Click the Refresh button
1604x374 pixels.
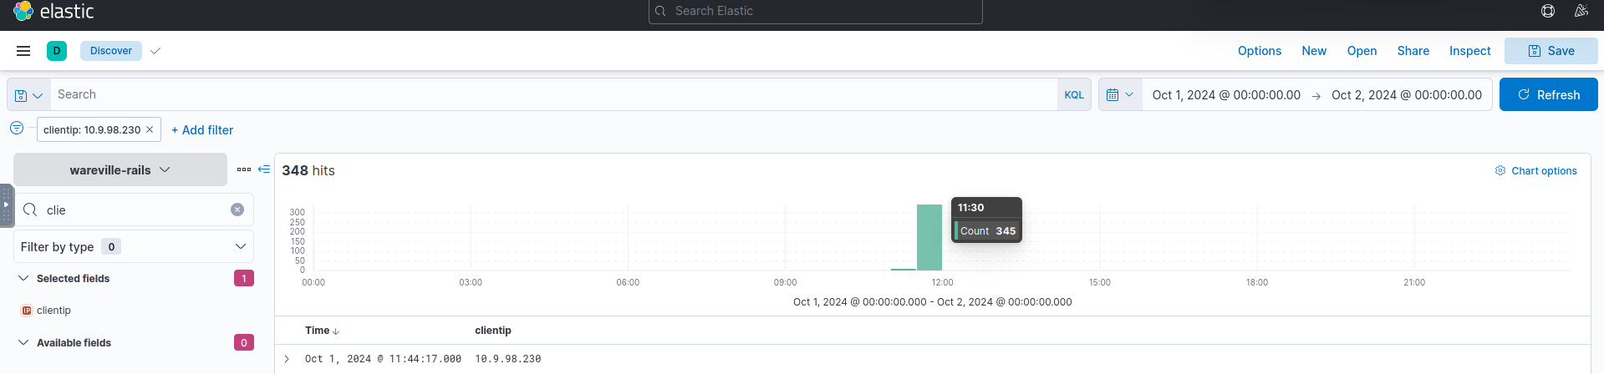(x=1548, y=95)
